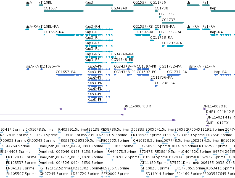Click the Kap3-RJ transcript label
This screenshot has height=178, width=235.
tap(92, 38)
